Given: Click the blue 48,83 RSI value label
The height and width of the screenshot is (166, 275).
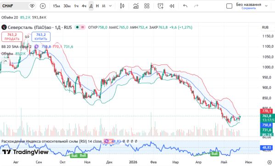Looking at the screenshot, I should 267,148.
